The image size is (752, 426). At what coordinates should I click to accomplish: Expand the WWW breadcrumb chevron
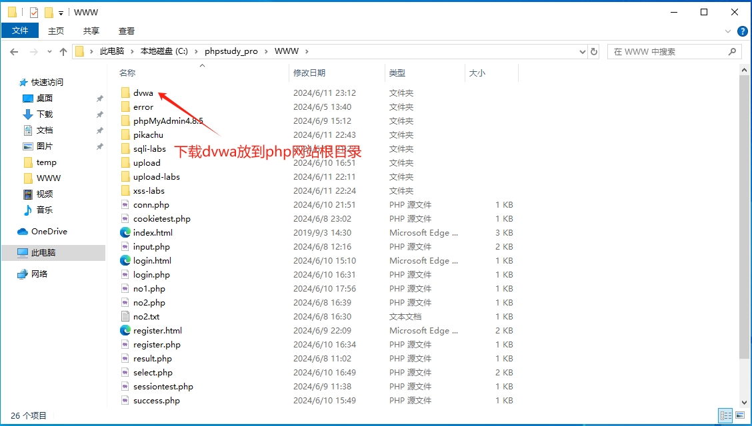point(307,51)
